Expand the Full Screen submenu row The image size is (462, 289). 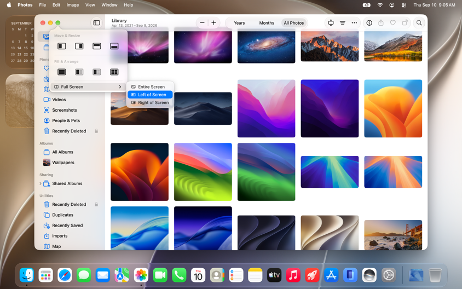click(88, 87)
